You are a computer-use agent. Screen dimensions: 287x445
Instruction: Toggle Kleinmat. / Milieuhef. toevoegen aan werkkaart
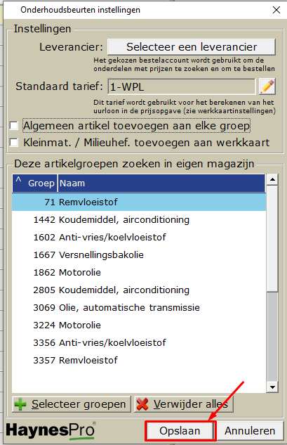click(x=13, y=142)
